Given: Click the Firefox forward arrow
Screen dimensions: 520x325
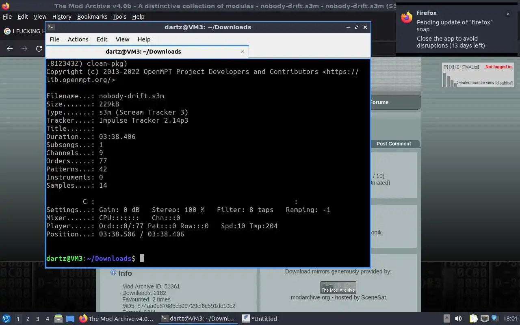Looking at the screenshot, I should 24,49.
